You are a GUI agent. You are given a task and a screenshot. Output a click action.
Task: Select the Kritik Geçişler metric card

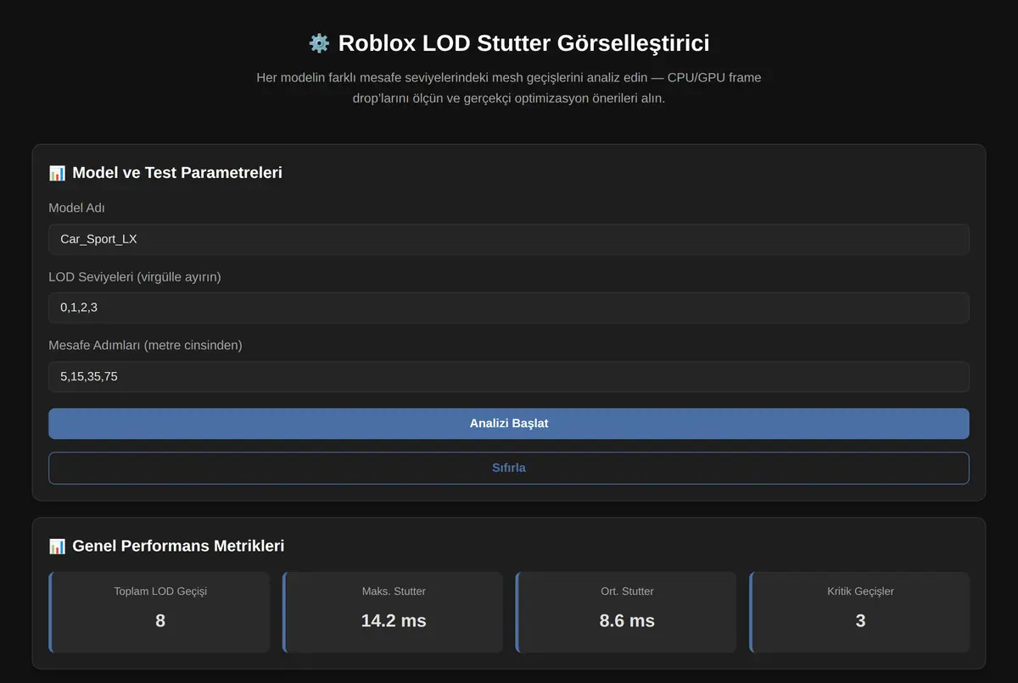(859, 613)
